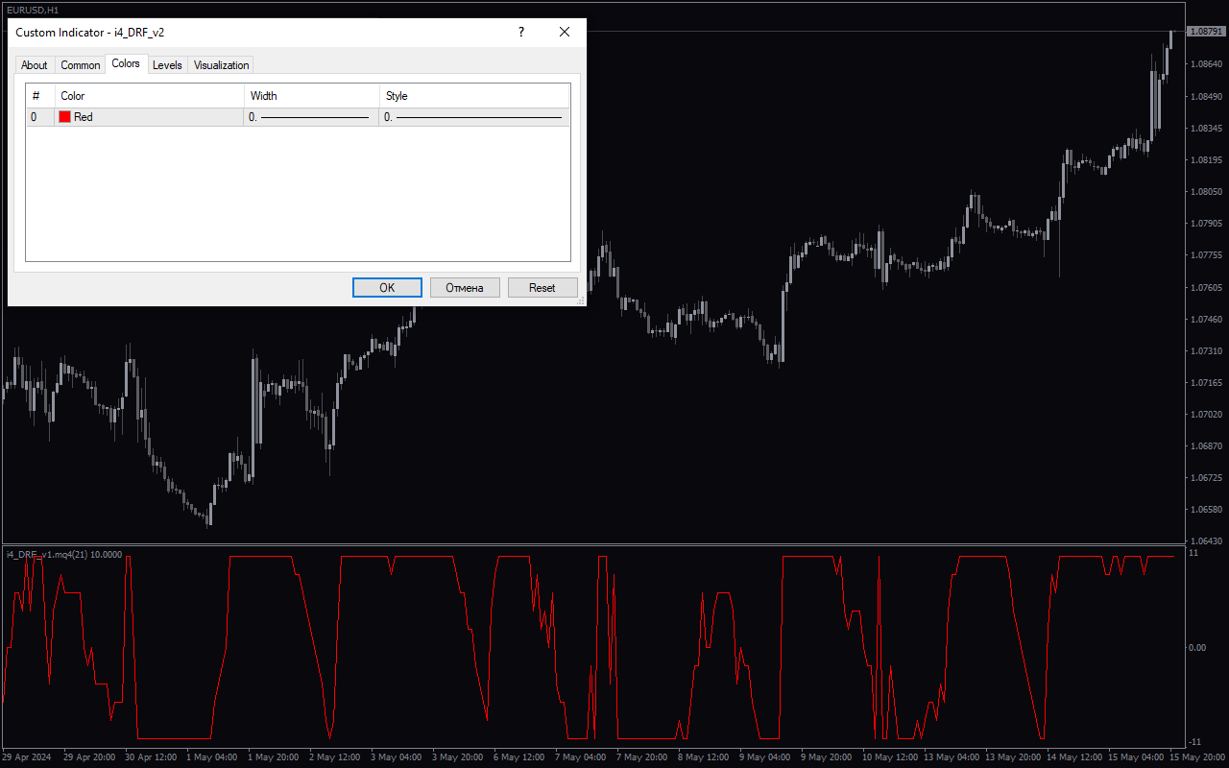Confirm settings with the OK button
The width and height of the screenshot is (1229, 768).
[x=387, y=287]
